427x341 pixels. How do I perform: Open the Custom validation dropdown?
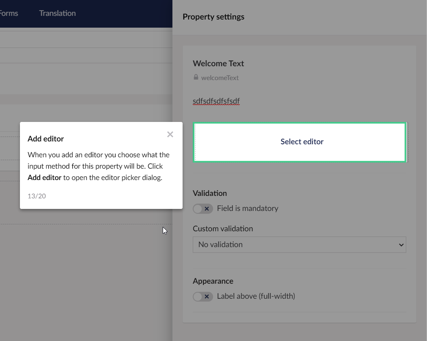[x=299, y=244]
